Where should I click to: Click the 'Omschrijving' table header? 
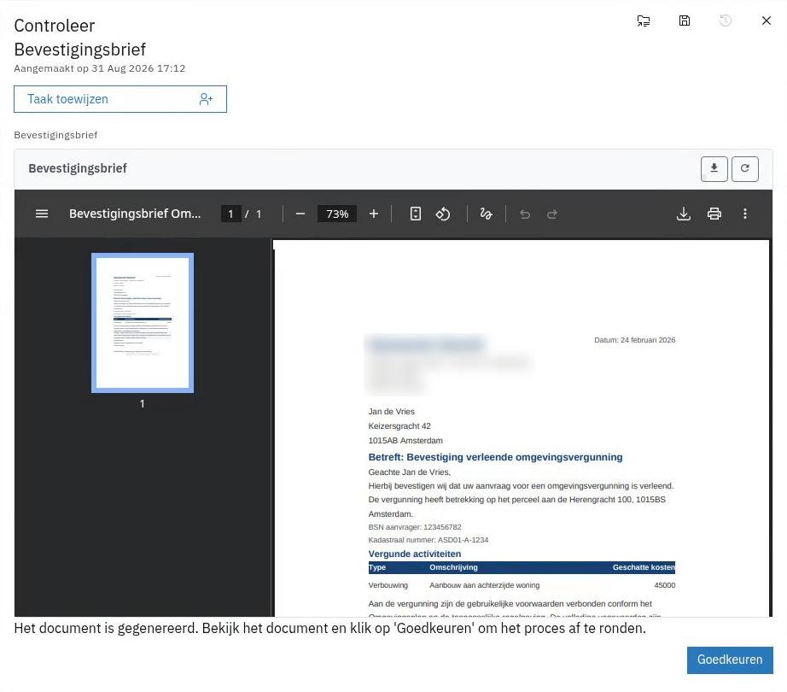[x=454, y=567]
